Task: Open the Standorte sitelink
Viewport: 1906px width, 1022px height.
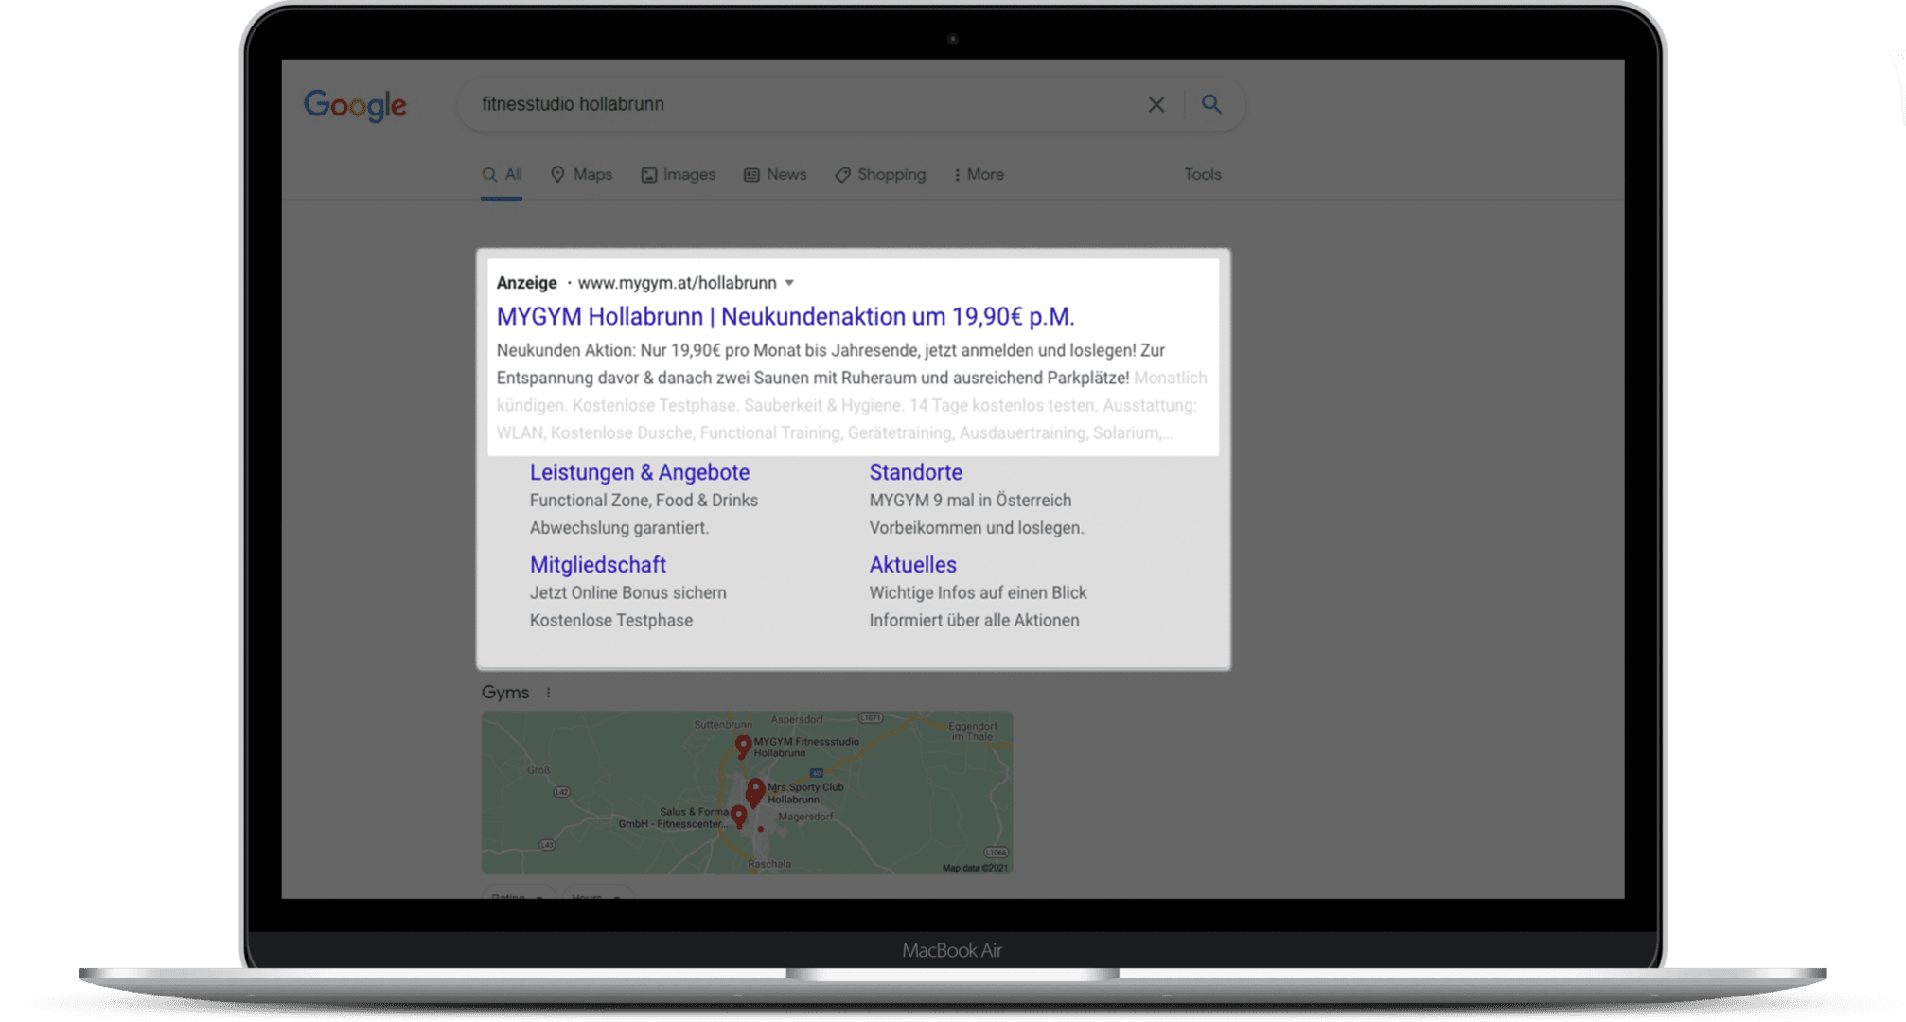Action: tap(916, 472)
